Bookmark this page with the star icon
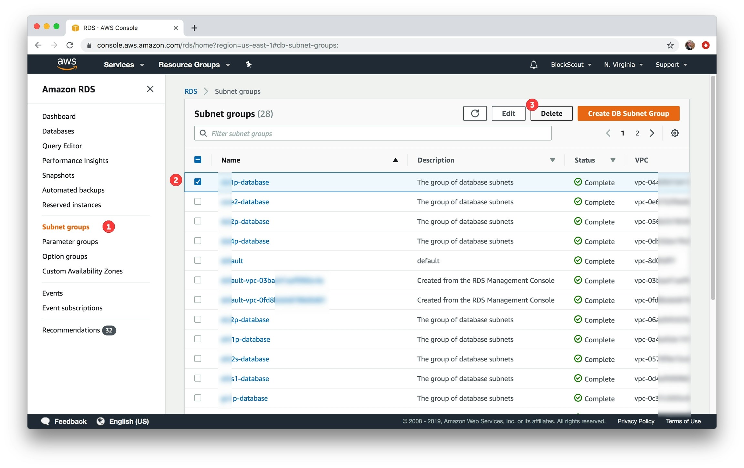This screenshot has width=744, height=468. pyautogui.click(x=670, y=45)
